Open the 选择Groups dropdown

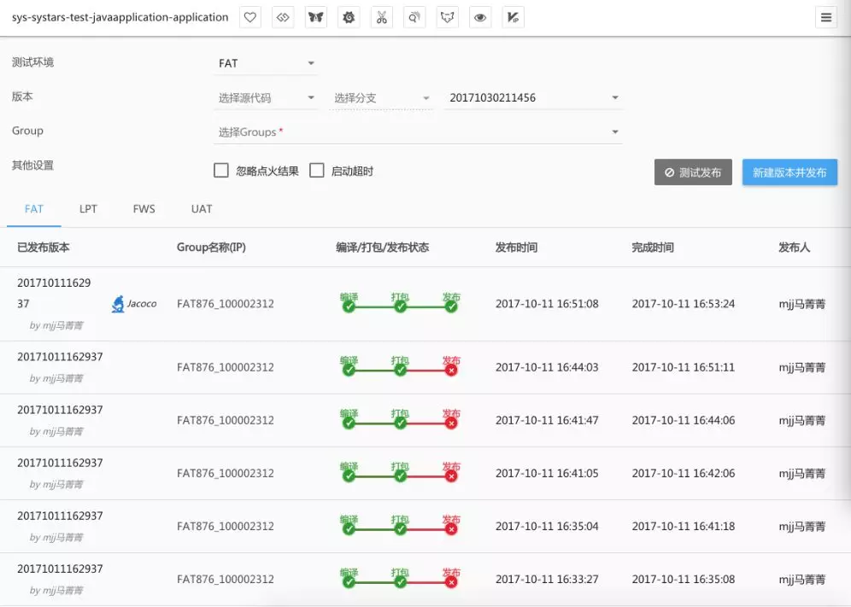[419, 132]
